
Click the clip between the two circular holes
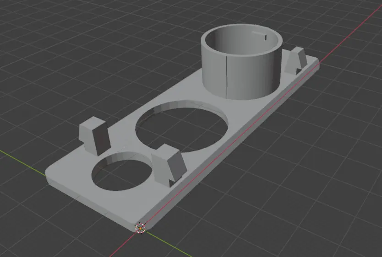(x=169, y=165)
